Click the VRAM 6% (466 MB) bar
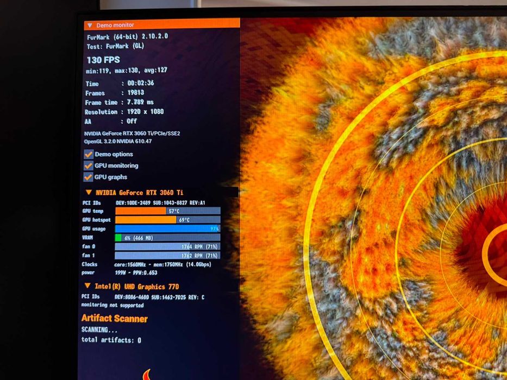The image size is (507, 380). tap(167, 238)
